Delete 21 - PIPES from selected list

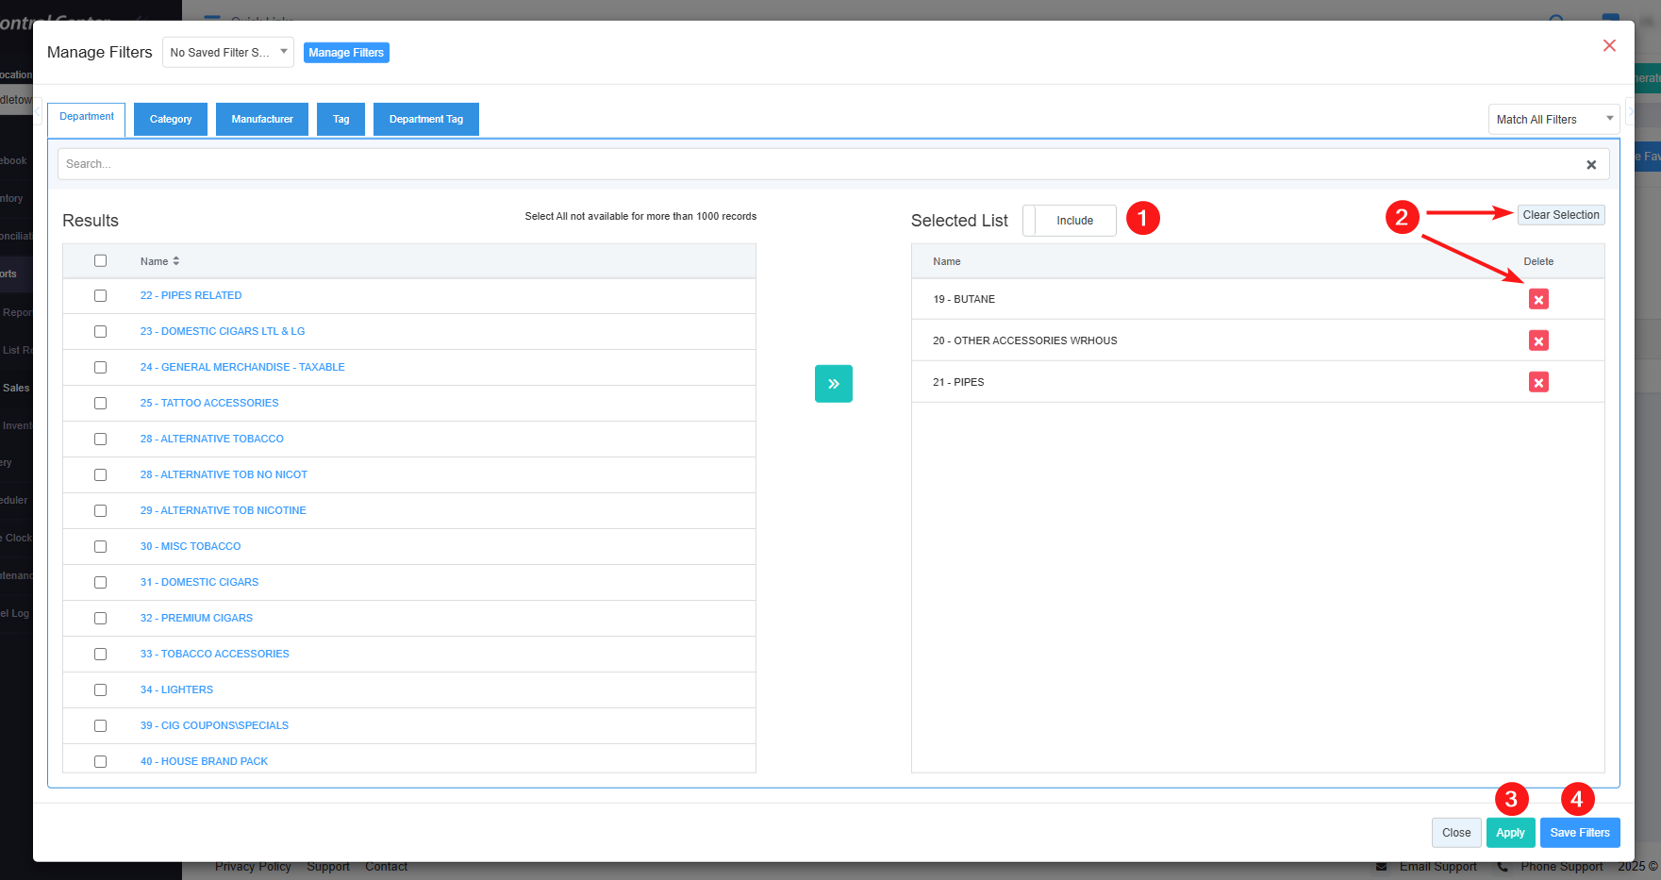1538,382
